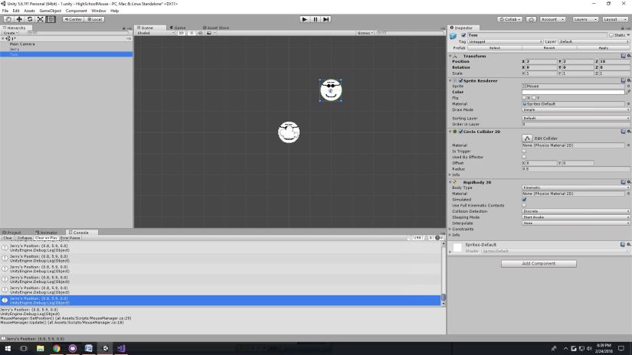Switch to the Game tab
Screen dimensions: 632x355
tap(178, 28)
